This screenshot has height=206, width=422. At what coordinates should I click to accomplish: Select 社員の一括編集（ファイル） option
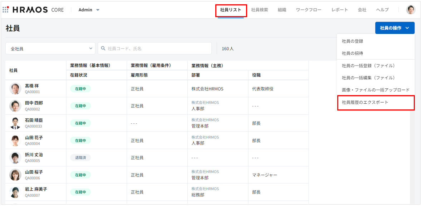click(x=368, y=78)
